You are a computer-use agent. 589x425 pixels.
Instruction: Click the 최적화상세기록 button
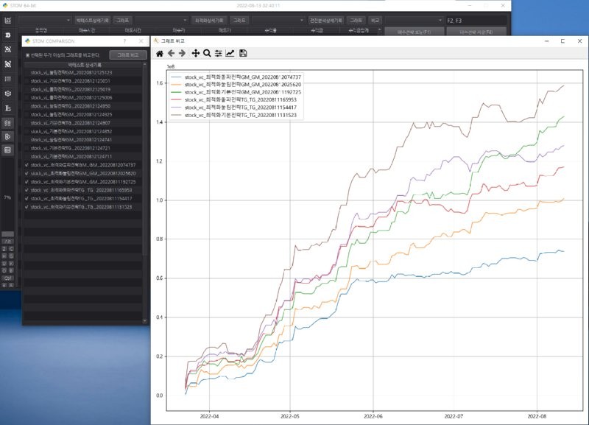click(x=209, y=20)
